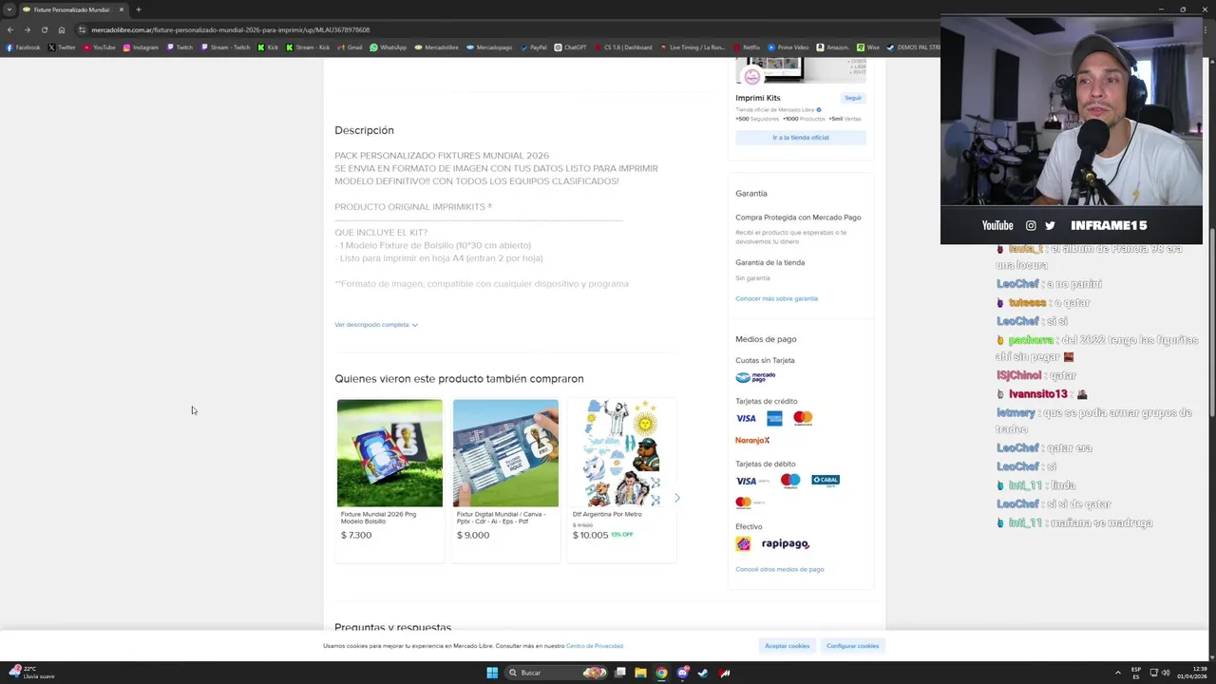Open the Netflix bookmark
This screenshot has width=1216, height=684.
click(746, 47)
